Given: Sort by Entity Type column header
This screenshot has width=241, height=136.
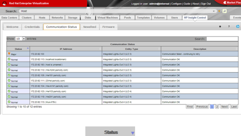Looking at the screenshot, I should tap(132, 49).
